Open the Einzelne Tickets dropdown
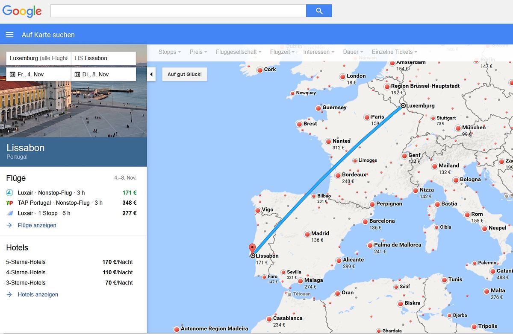The width and height of the screenshot is (513, 334). point(394,52)
